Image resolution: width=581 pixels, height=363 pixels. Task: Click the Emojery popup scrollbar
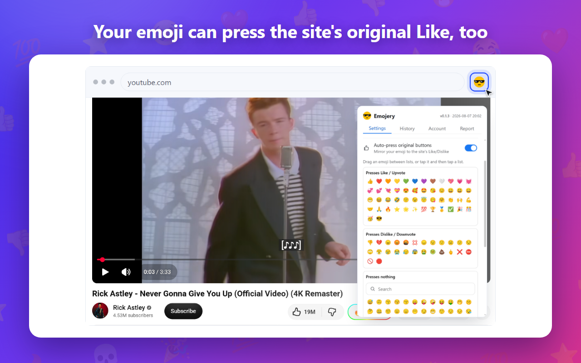coord(484,203)
